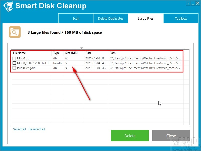Viewport: 201px width, 151px height.
Task: Click the Select all link
Action: (x=20, y=129)
